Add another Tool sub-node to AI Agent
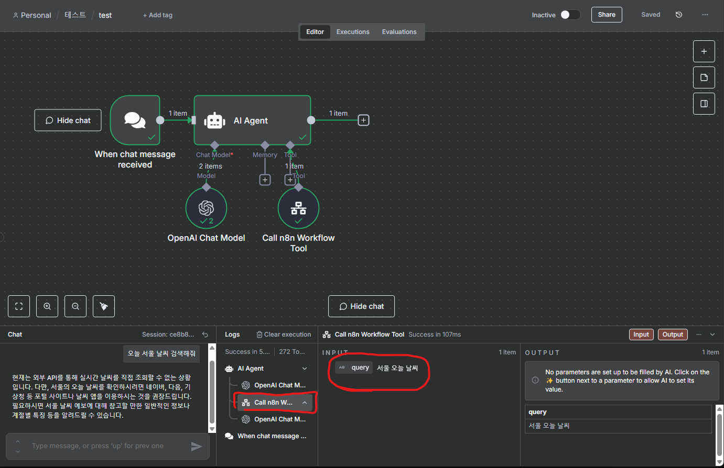 290,180
